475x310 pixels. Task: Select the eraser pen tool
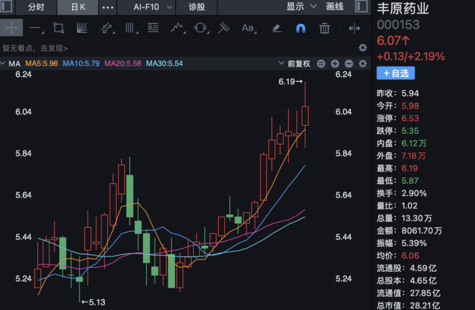point(277,28)
